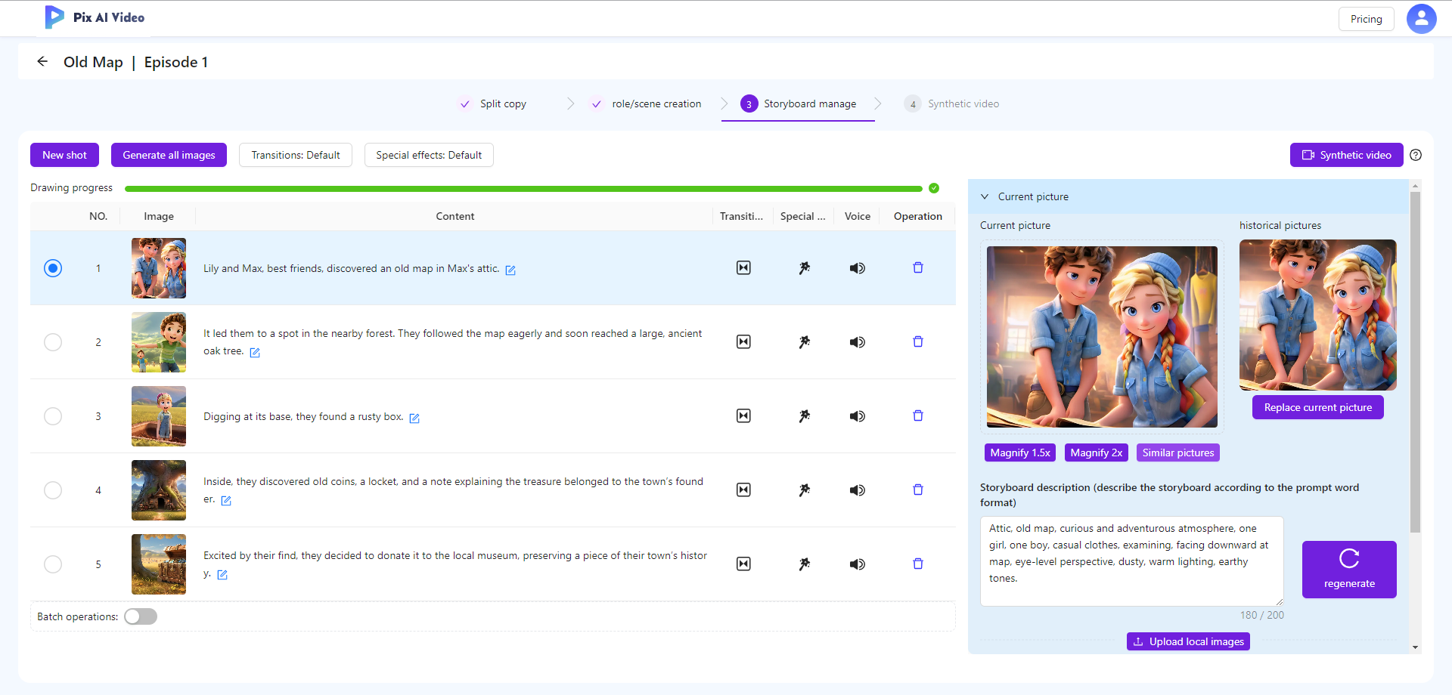Open help next to Synthetic video
The width and height of the screenshot is (1452, 695).
[1416, 155]
